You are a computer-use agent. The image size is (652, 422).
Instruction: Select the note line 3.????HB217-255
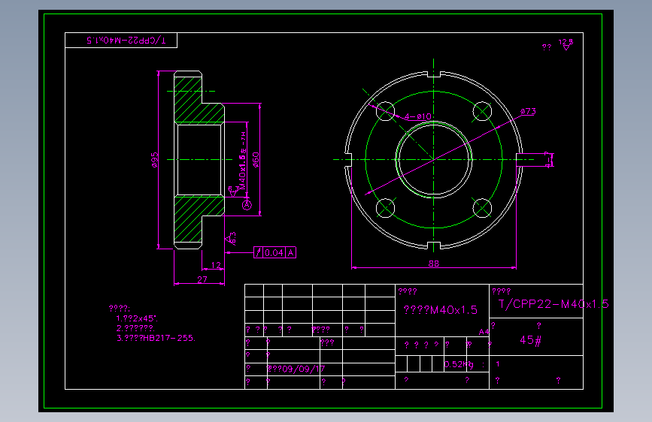pos(156,338)
